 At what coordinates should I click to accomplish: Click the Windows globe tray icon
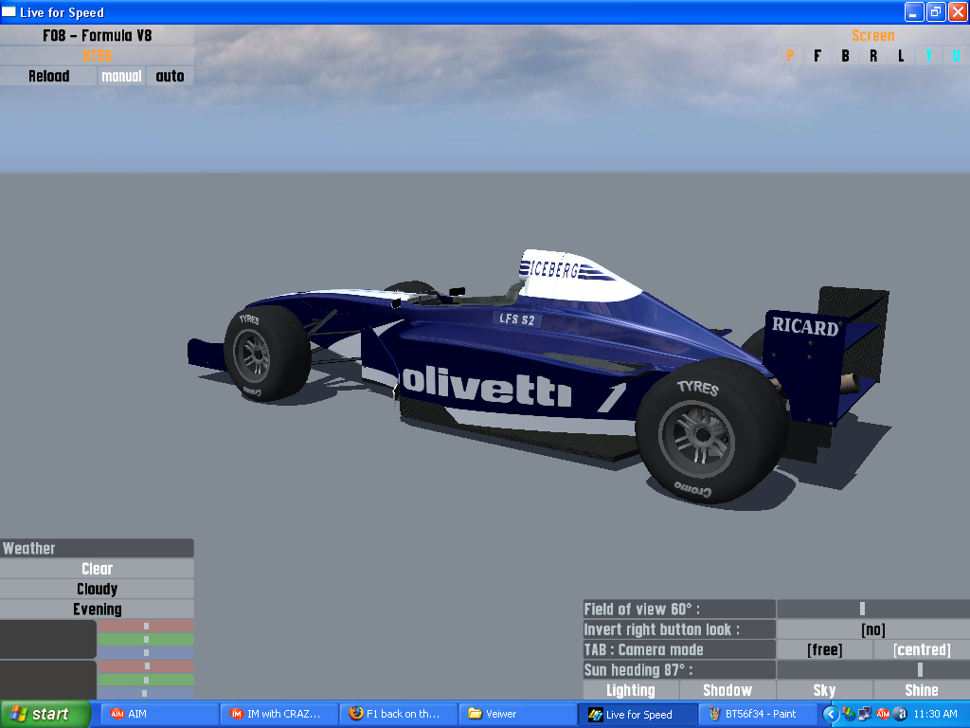point(848,715)
